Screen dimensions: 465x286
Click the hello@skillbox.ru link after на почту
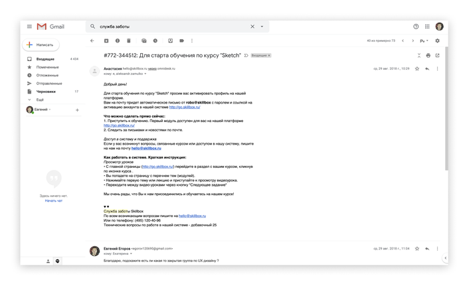pos(146,148)
